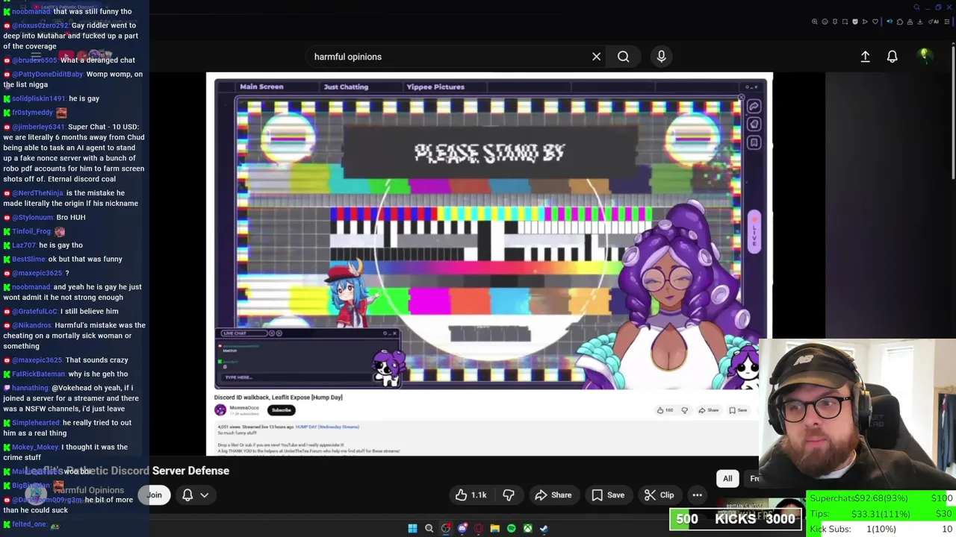This screenshot has width=956, height=537.
Task: Click the heart bookmark icon
Action: (875, 22)
